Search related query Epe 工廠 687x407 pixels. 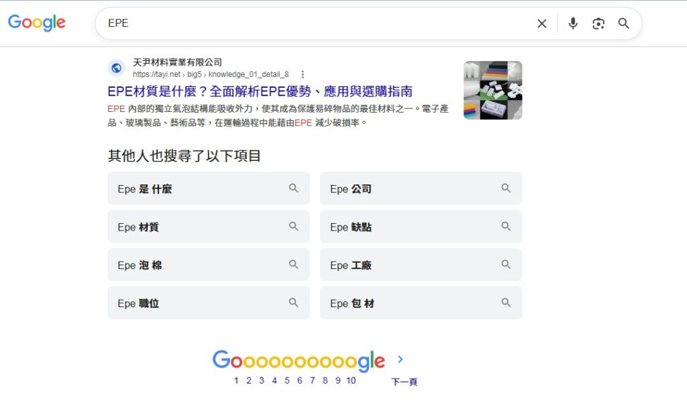(x=421, y=265)
